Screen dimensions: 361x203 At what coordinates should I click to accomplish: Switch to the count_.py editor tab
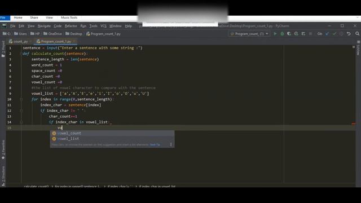[19, 41]
